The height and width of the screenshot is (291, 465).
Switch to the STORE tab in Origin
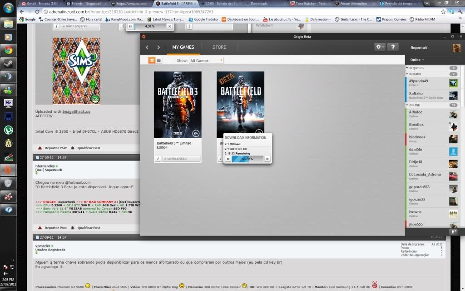pyautogui.click(x=219, y=47)
